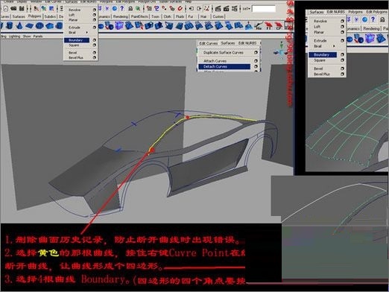Click the FT custom shelf button
The image size is (389, 292).
tap(268, 26)
